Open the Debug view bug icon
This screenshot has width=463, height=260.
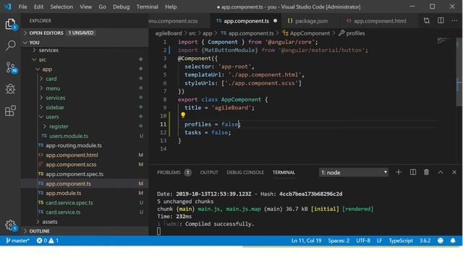click(x=10, y=89)
